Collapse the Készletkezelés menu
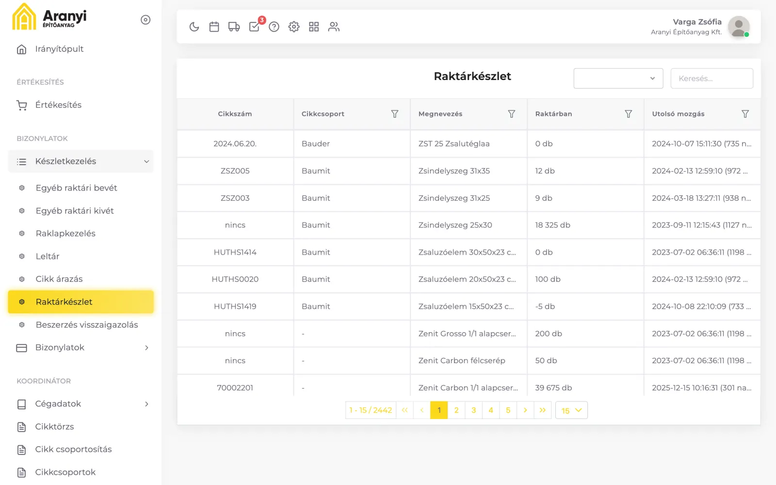The height and width of the screenshot is (485, 776). [x=81, y=162]
